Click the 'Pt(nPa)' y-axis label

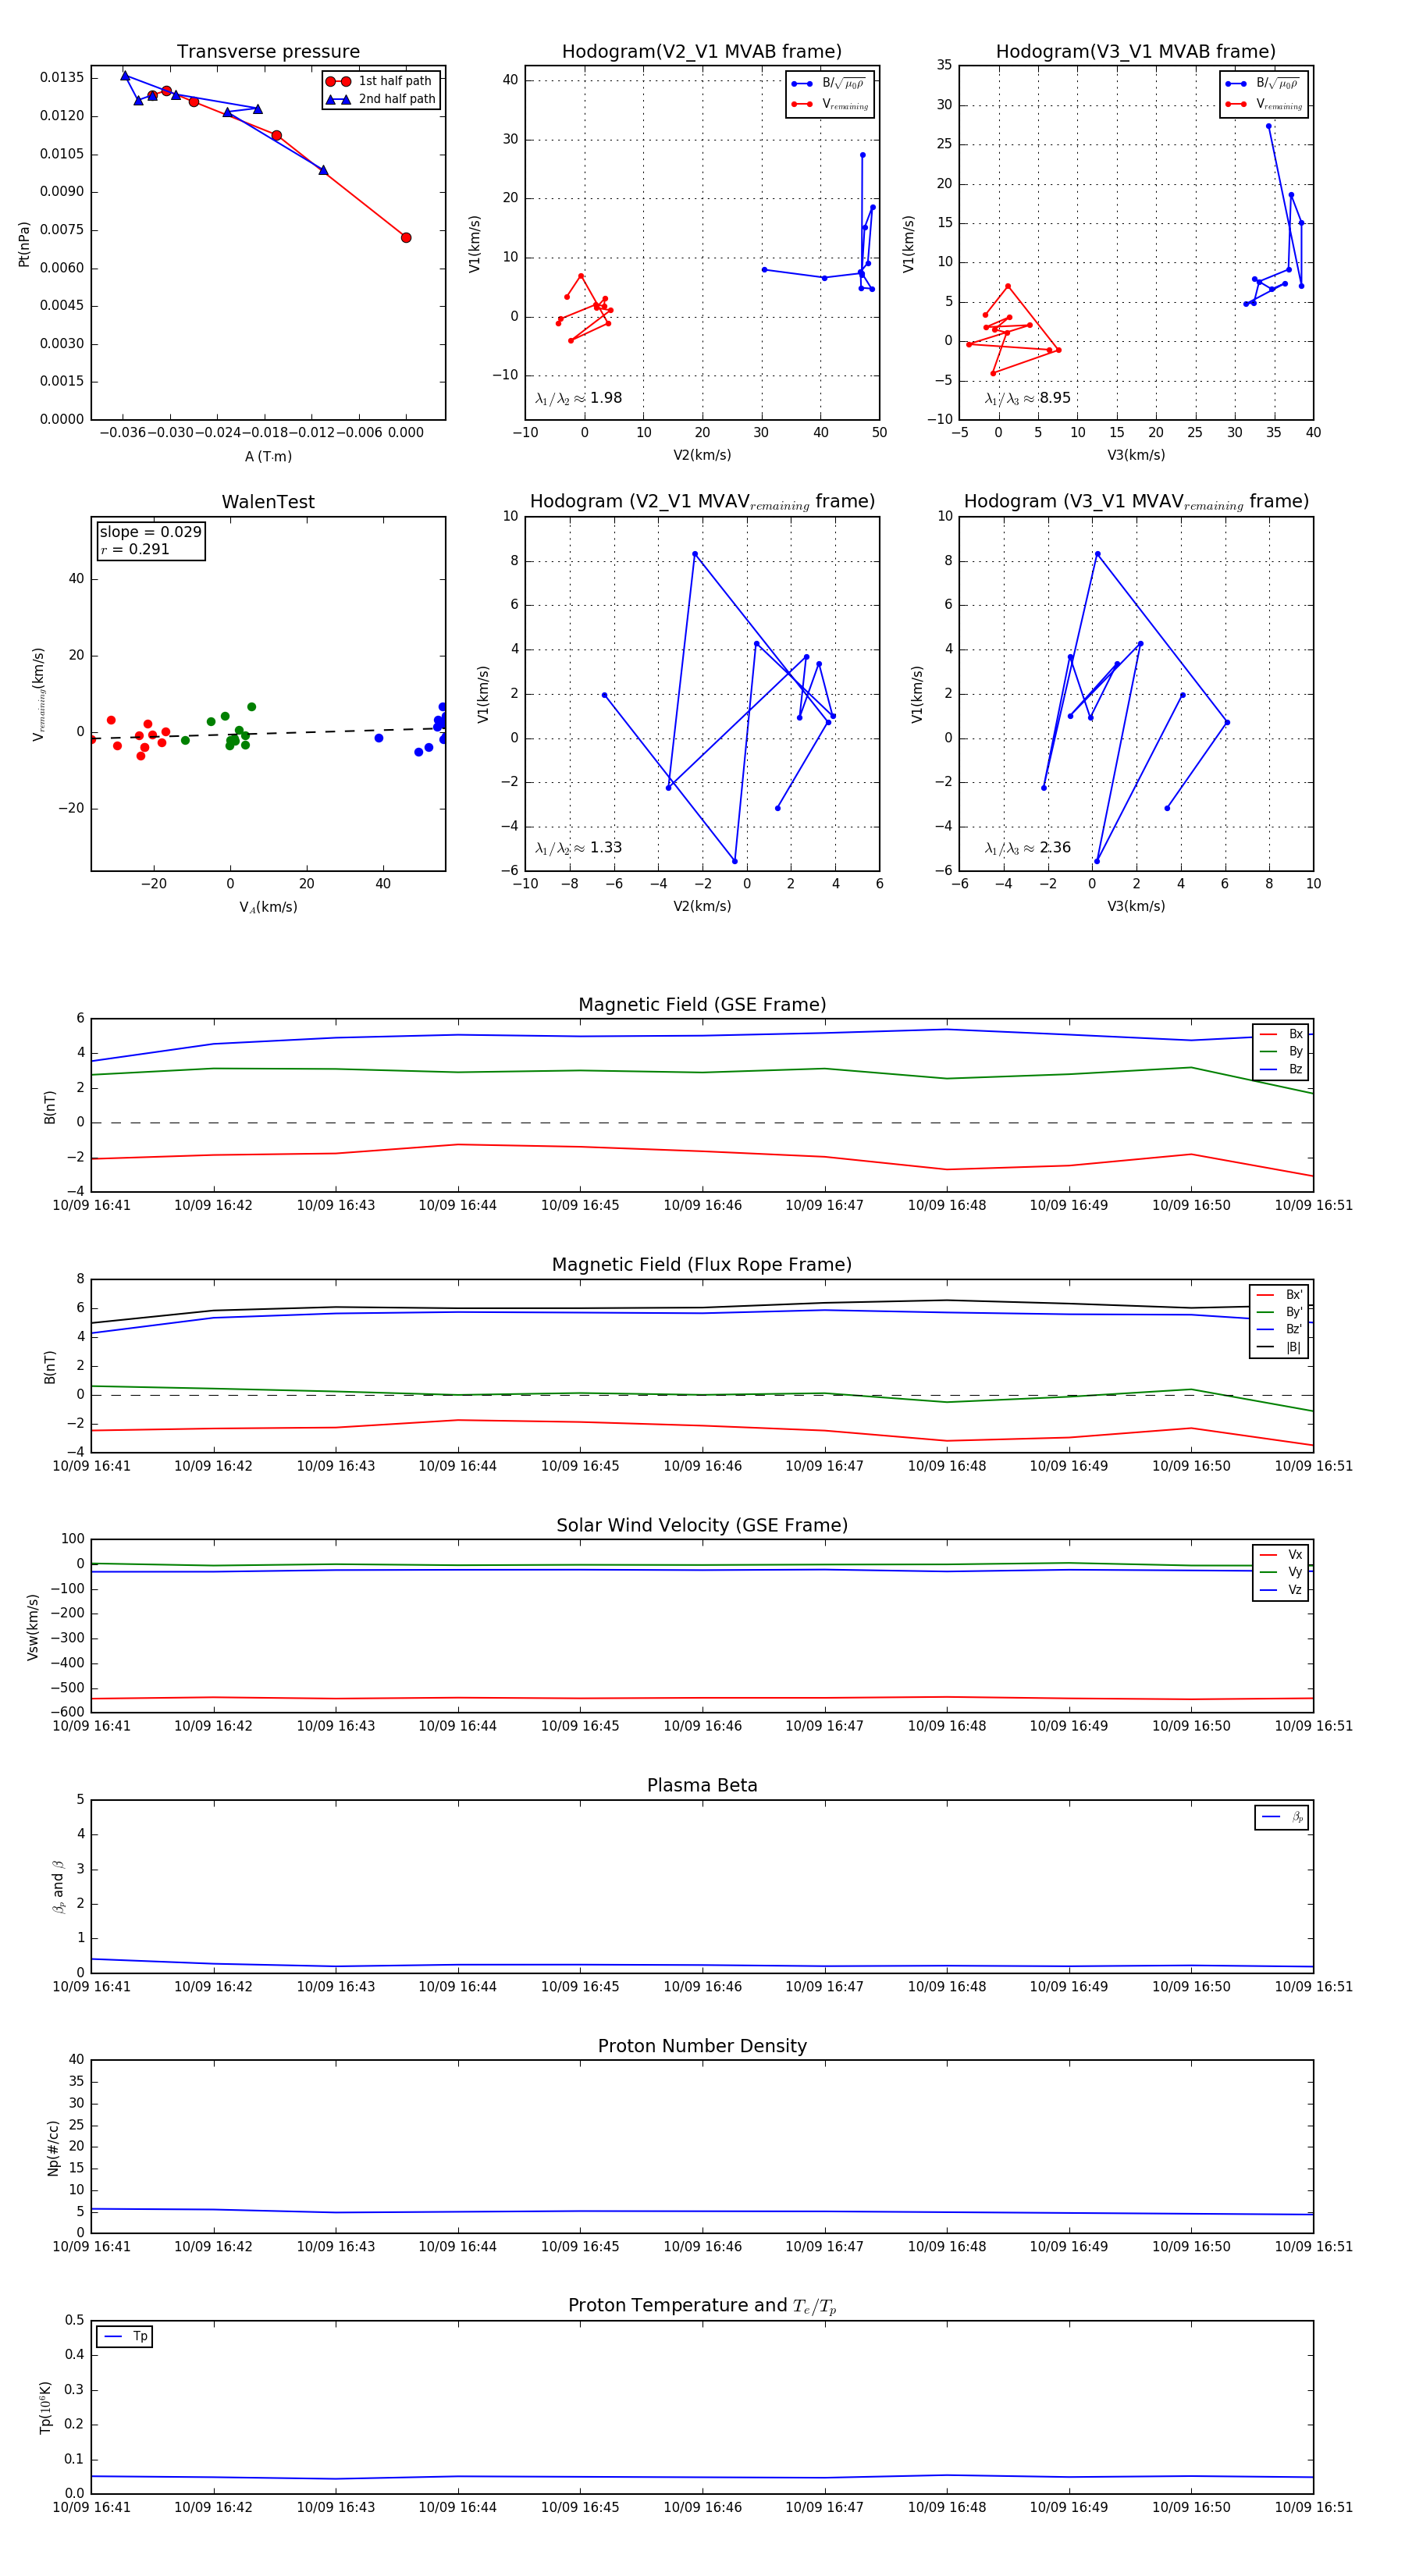click(24, 244)
